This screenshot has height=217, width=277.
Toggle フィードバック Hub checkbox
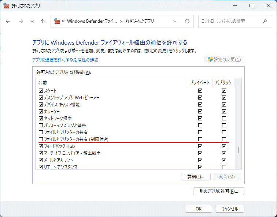41,146
